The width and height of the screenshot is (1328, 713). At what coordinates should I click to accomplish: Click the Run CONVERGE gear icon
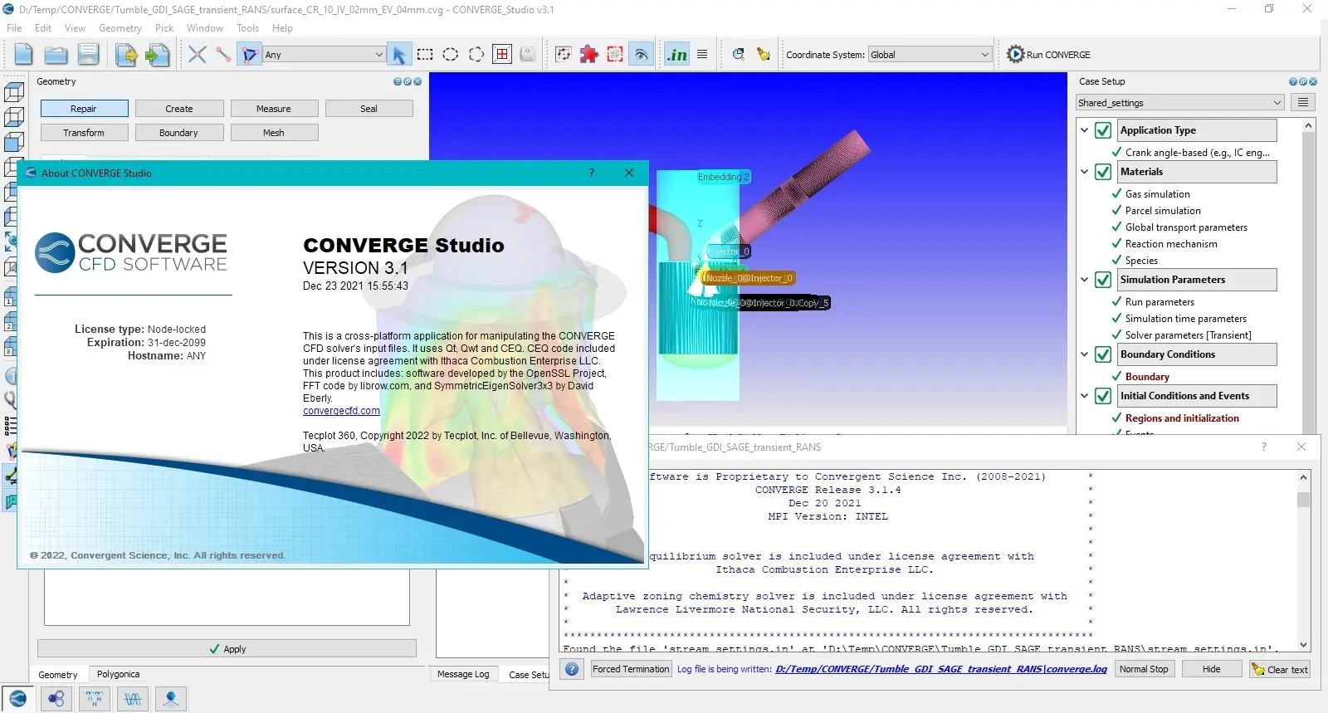click(1015, 55)
